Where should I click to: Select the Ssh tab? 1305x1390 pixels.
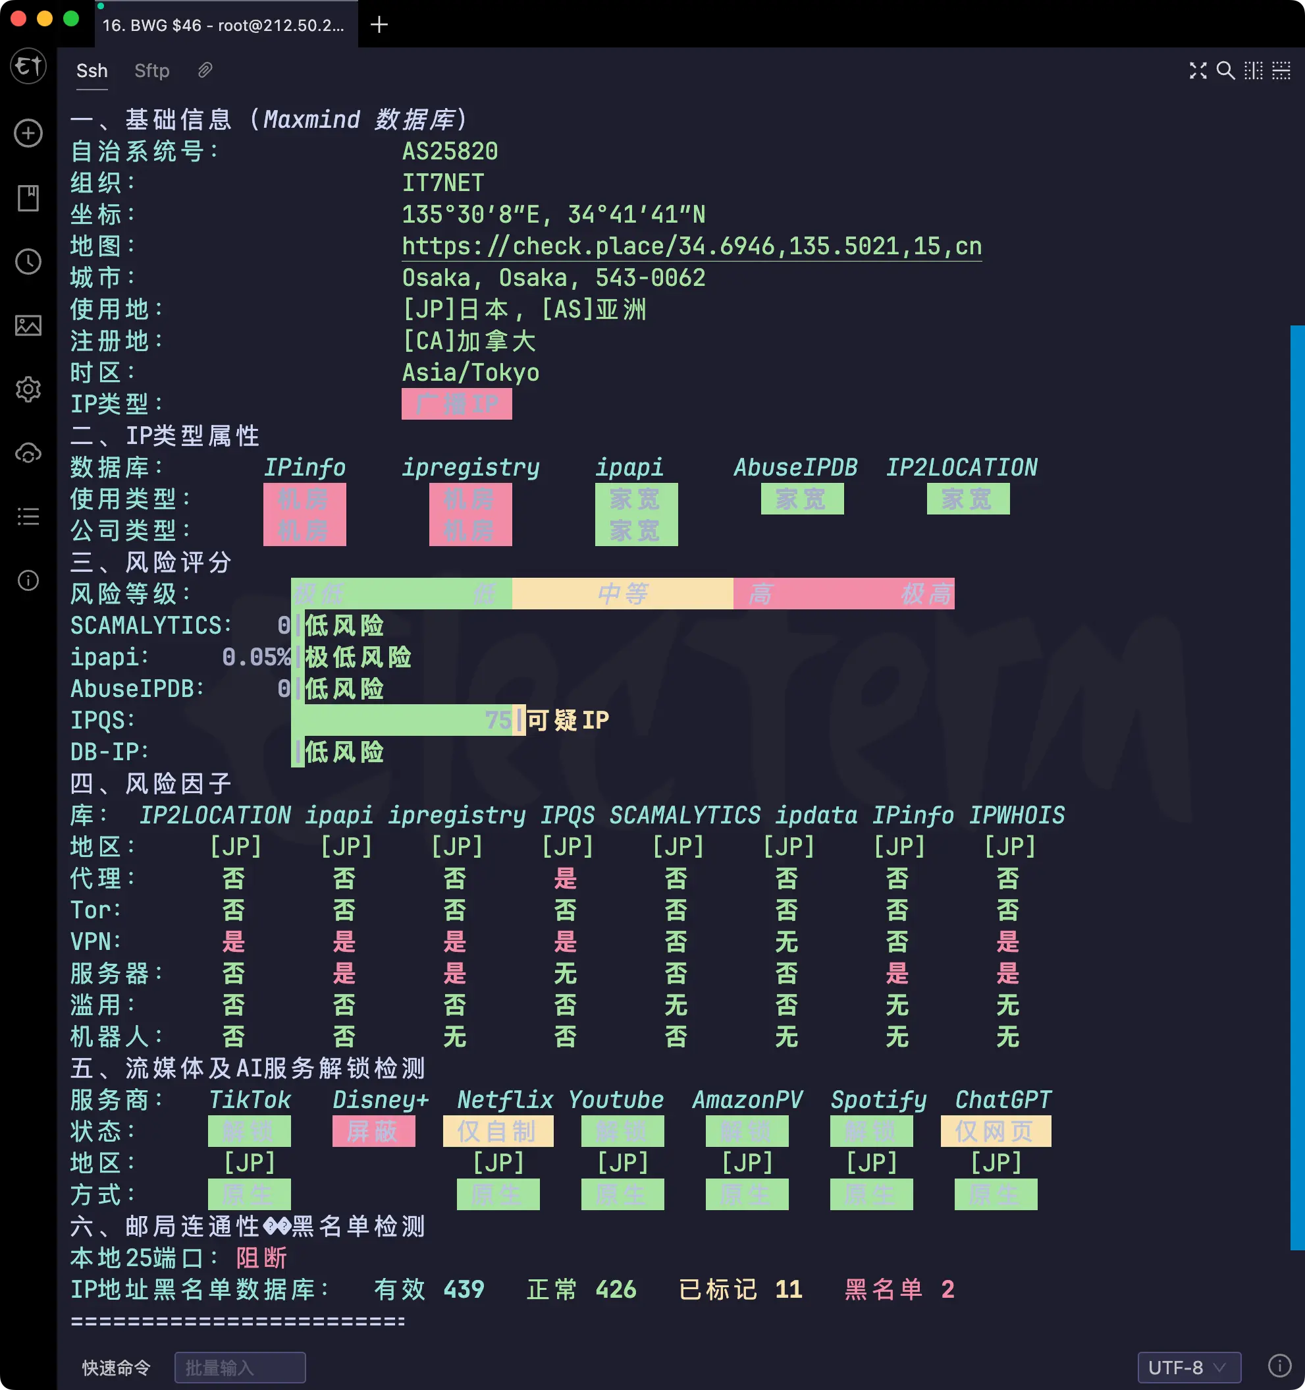pos(92,70)
